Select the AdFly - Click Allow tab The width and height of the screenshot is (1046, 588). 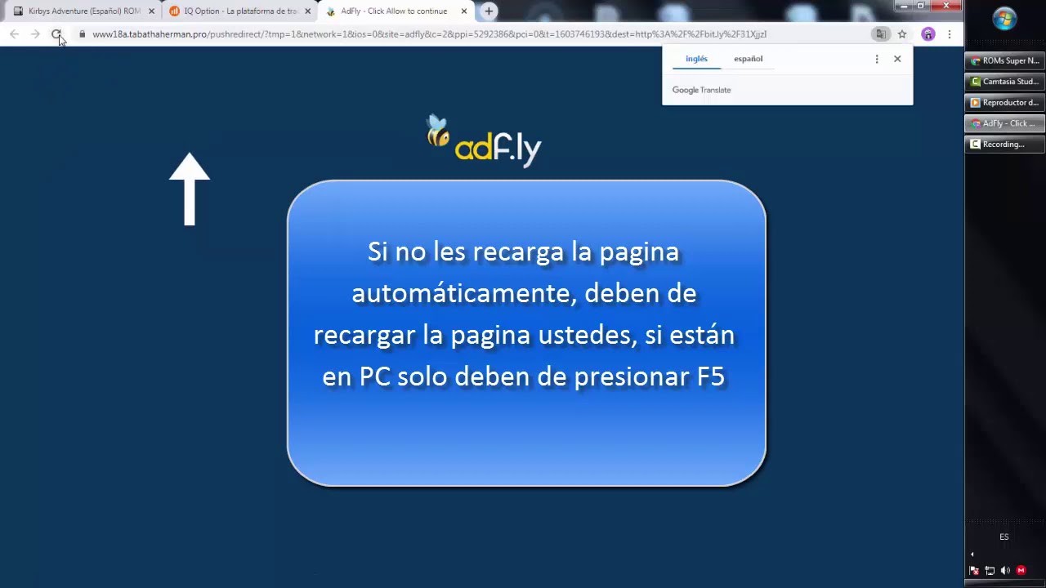click(392, 11)
